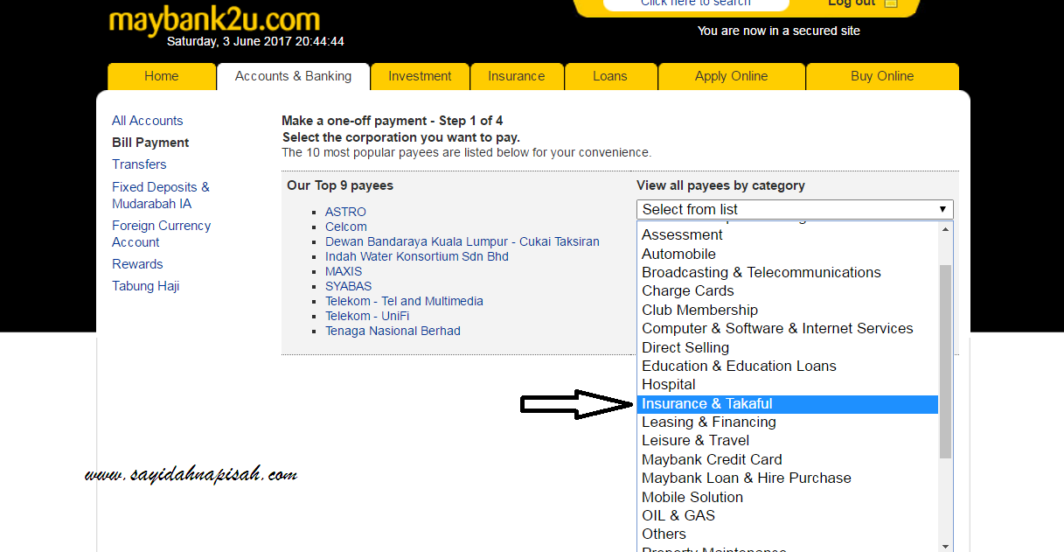Pick Direct Selling category
1064x552 pixels.
click(x=788, y=347)
